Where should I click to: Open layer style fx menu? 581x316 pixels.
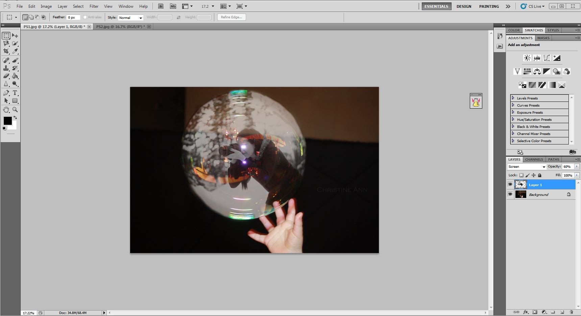click(526, 312)
